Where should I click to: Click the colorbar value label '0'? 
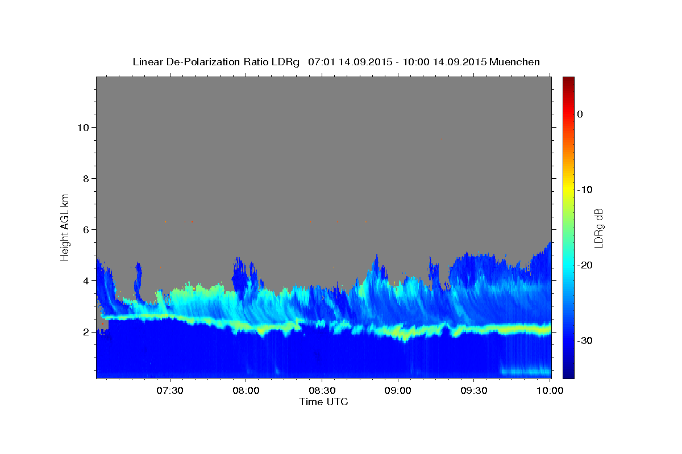(x=580, y=114)
